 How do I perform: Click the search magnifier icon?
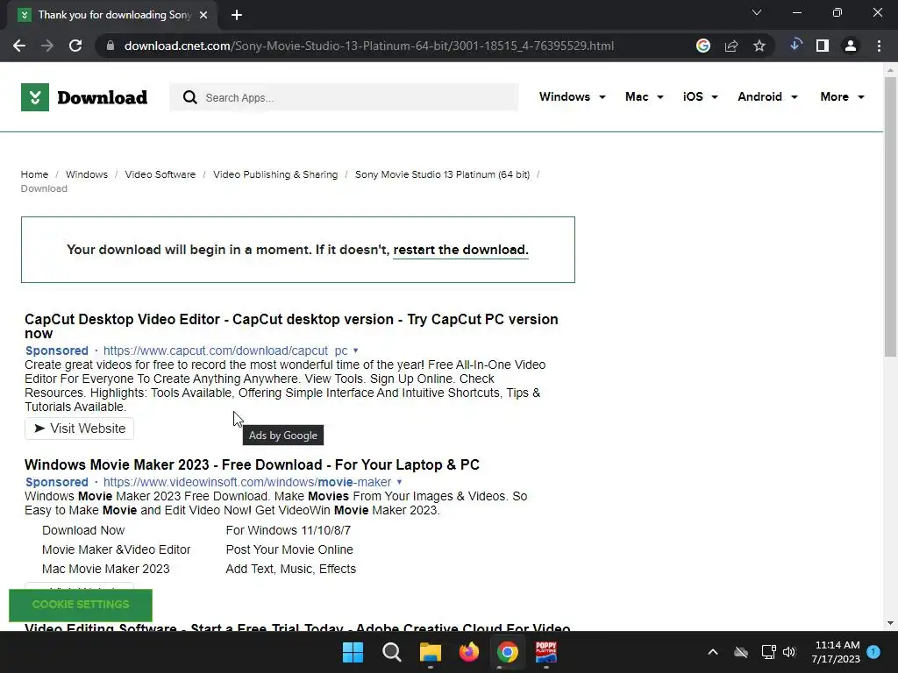(190, 97)
